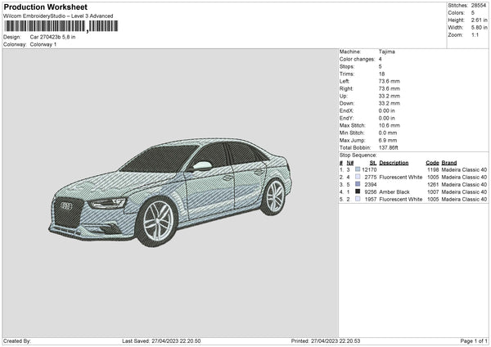This screenshot has width=491, height=347.
Task: Click the 'Stop Sequence:' heading
Action: pos(358,155)
